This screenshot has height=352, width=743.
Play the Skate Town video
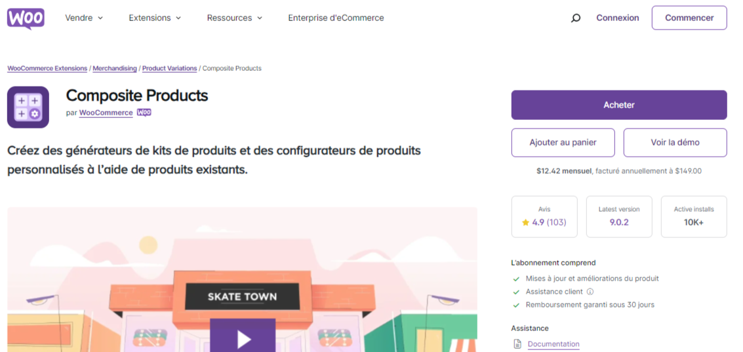[x=243, y=336]
